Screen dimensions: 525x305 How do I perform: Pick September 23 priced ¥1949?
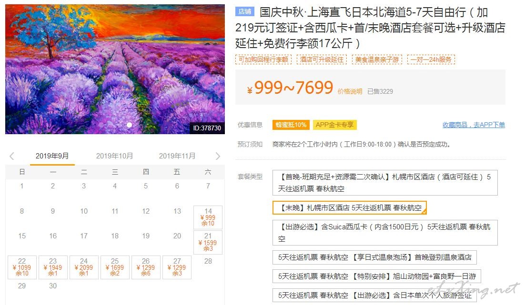pos(53,267)
